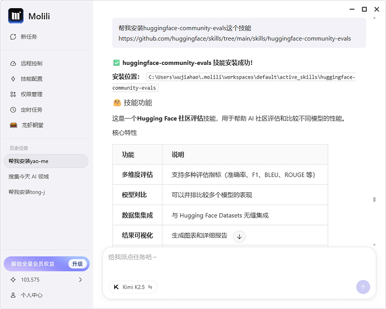Viewport: 386px width, 309px height.
Task: Expand credits details chevron beside 103,575
Action: (80, 280)
